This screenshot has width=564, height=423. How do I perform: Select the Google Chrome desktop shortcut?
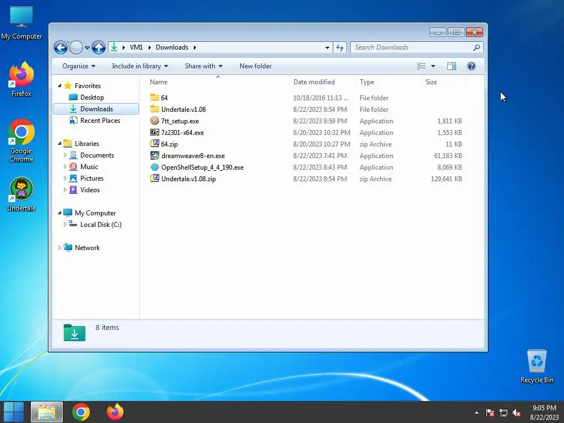[21, 140]
